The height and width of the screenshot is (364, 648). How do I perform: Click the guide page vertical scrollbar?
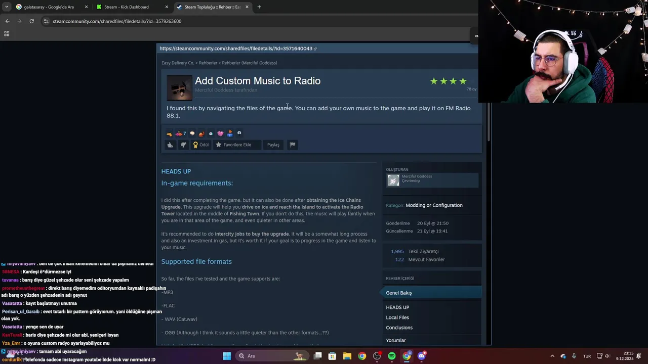pos(489,122)
